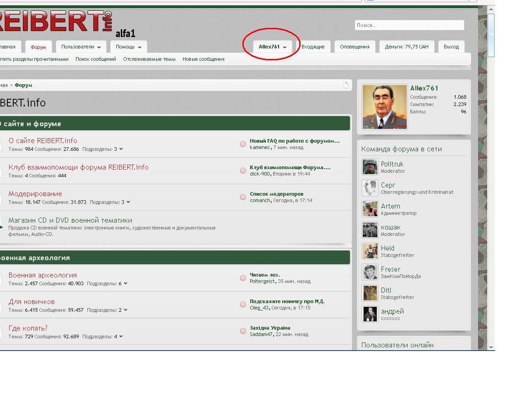527x395 pixels.
Task: Open the Оповещения tab
Action: pyautogui.click(x=355, y=47)
